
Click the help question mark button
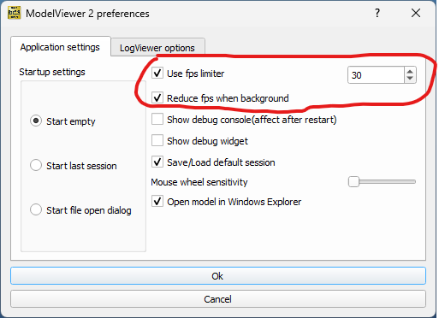tap(377, 13)
